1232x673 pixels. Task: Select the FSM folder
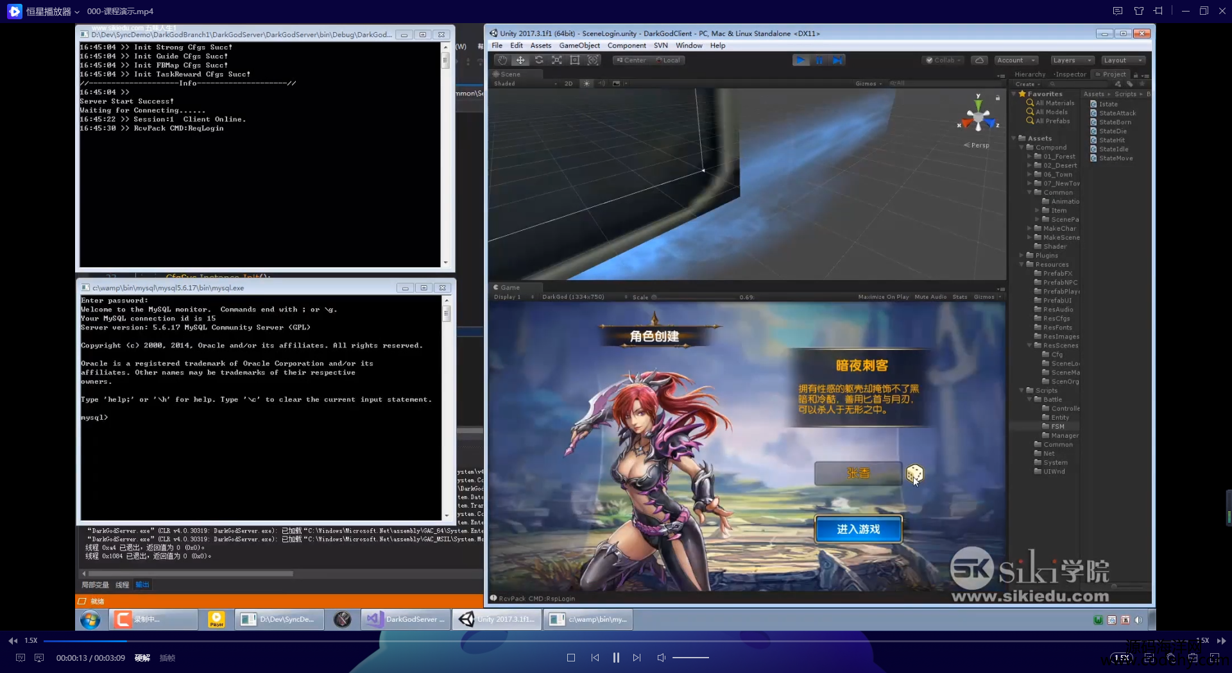1053,427
